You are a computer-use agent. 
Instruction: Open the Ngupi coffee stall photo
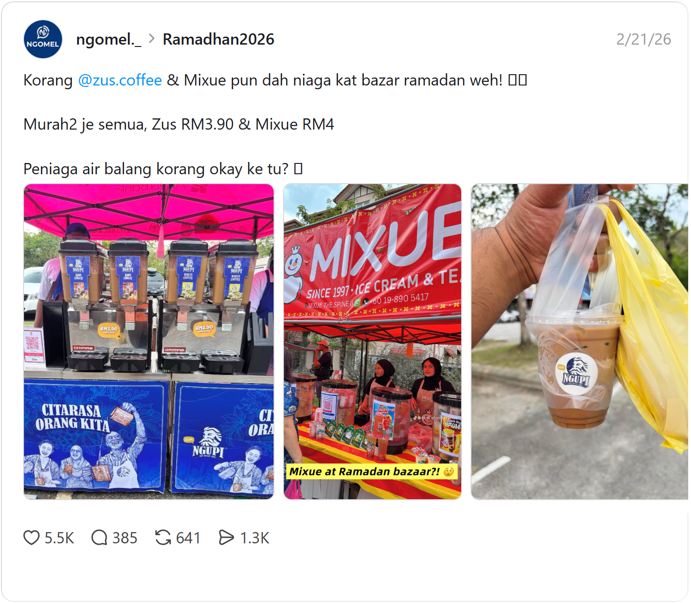[149, 341]
